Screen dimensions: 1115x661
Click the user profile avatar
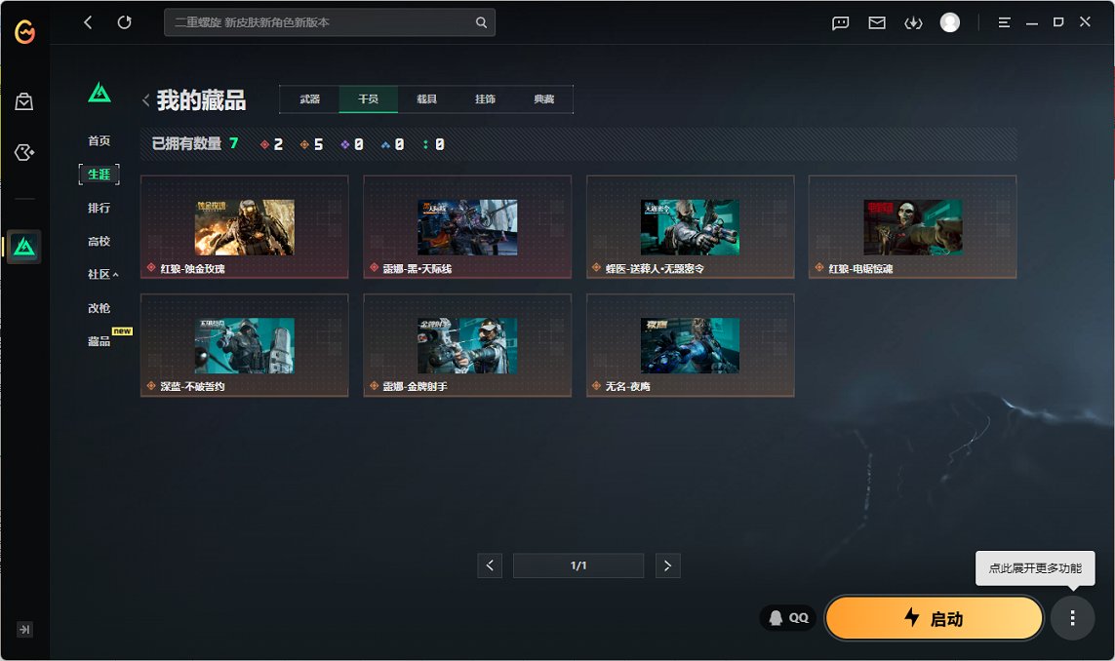(949, 22)
